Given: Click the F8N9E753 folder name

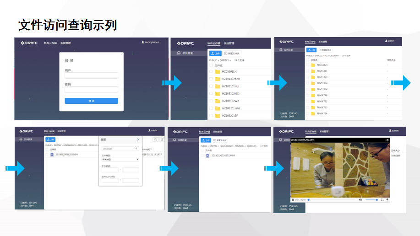Looking at the screenshot, I should (322, 107).
